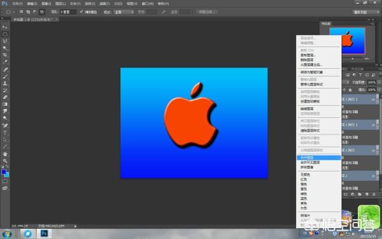Enable Add to Selection mode

point(28,11)
